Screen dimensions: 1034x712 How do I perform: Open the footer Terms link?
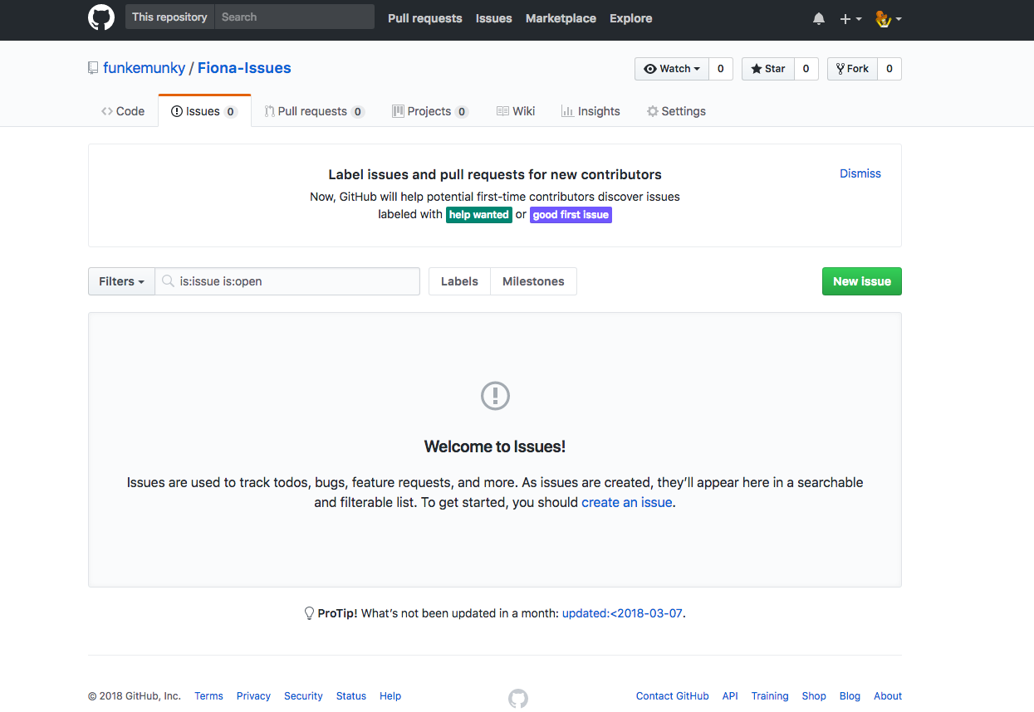[208, 696]
